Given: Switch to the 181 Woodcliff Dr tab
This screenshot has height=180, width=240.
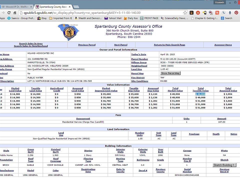Looking at the screenshot, I should point(15,7).
